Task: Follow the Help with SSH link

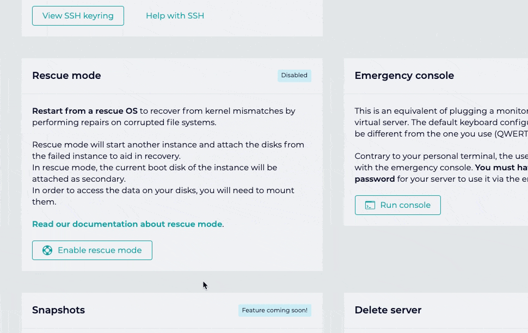Action: tap(175, 16)
